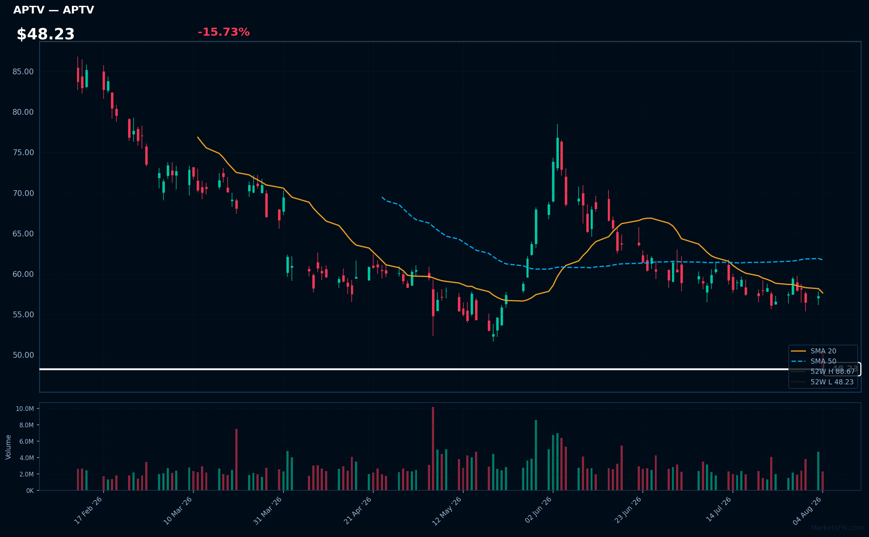Click the red "-15.73%" change value
The width and height of the screenshot is (869, 537).
(224, 32)
